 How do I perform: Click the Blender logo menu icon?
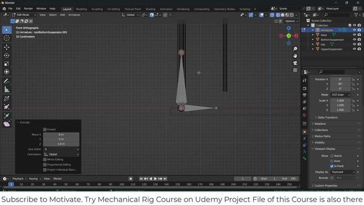[4, 9]
